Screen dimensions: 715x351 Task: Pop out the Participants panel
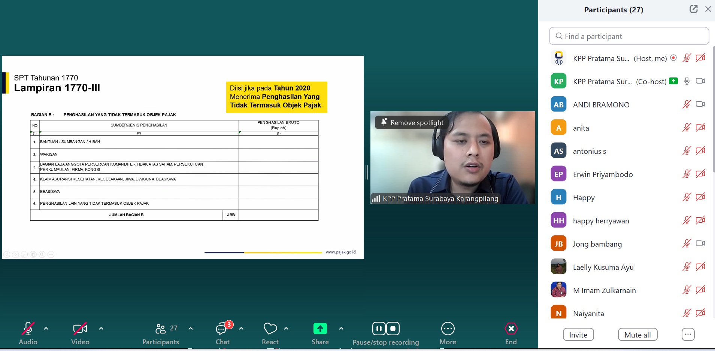coord(693,9)
